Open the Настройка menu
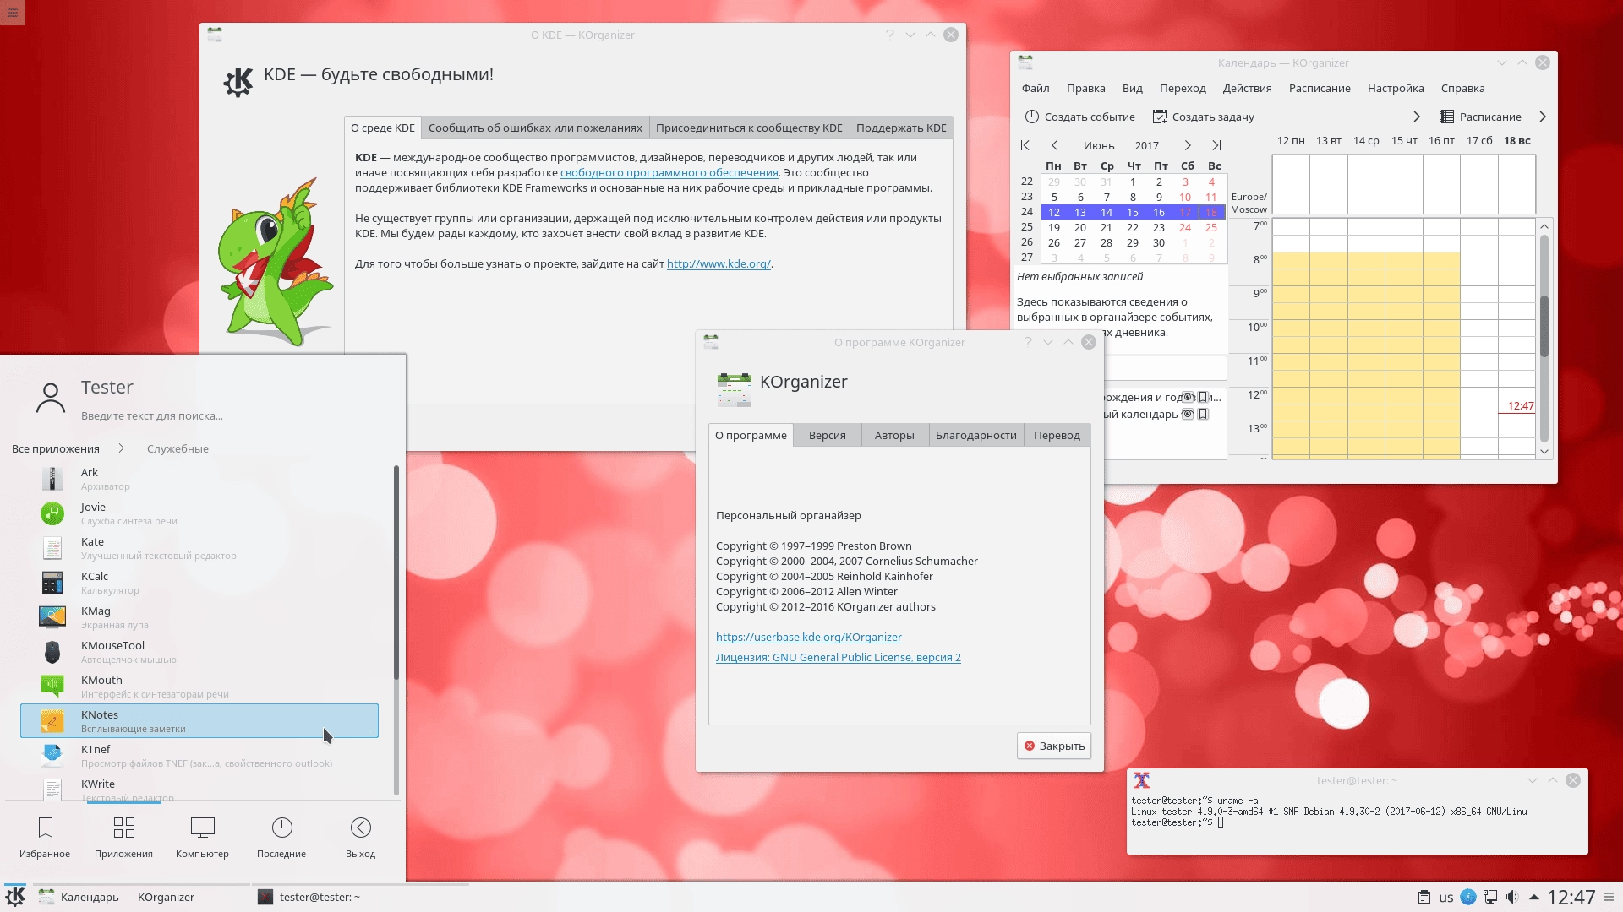Screen dimensions: 1623x912 point(1396,88)
